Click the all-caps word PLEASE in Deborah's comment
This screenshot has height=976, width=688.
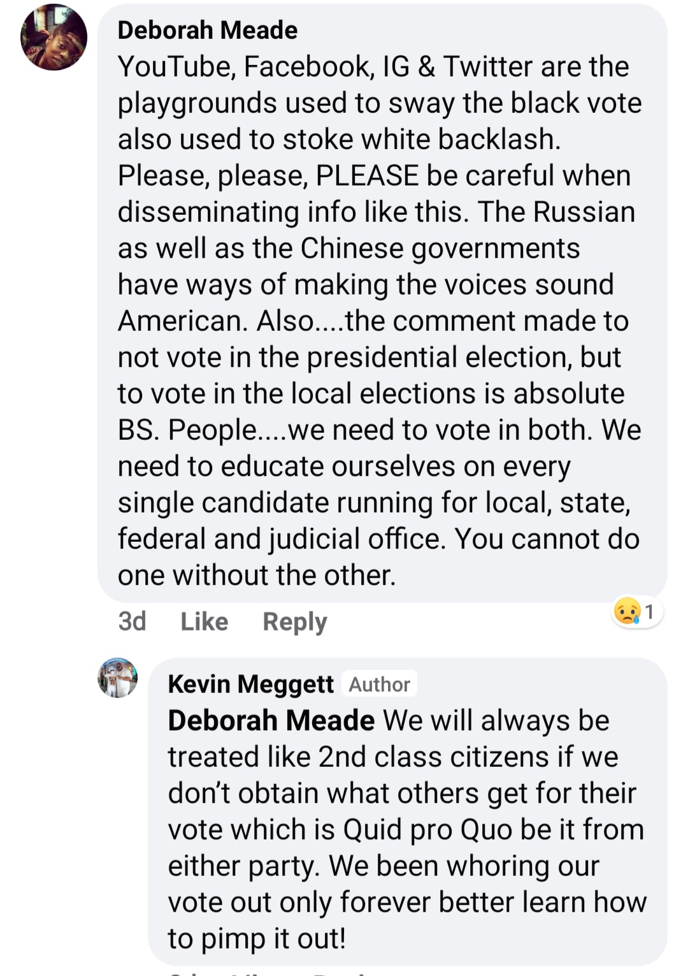coord(368,175)
